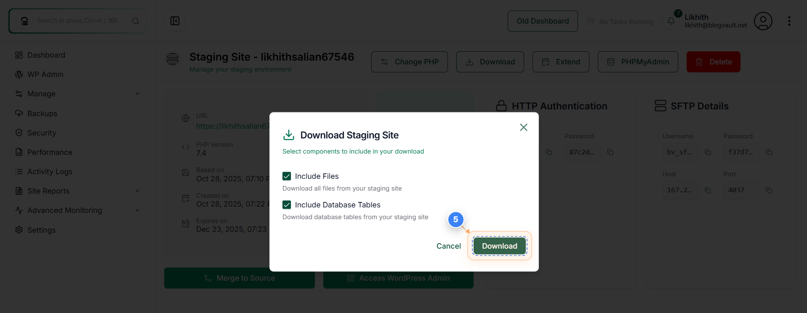
Task: Click the SFTP port value 4037
Action: 740,190
